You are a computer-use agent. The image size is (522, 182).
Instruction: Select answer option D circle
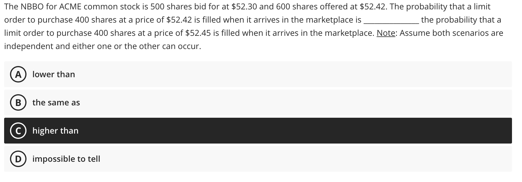click(18, 159)
